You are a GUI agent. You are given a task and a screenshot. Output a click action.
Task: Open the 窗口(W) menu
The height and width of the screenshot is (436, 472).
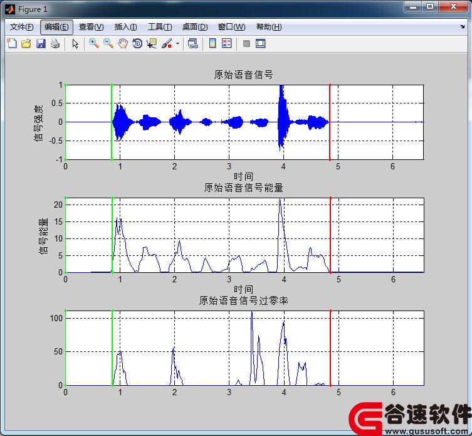coord(231,27)
